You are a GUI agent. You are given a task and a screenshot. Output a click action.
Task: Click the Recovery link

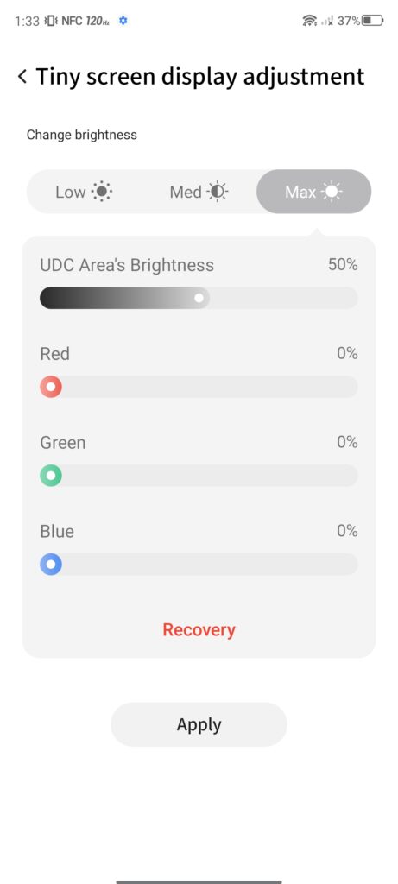tap(199, 629)
